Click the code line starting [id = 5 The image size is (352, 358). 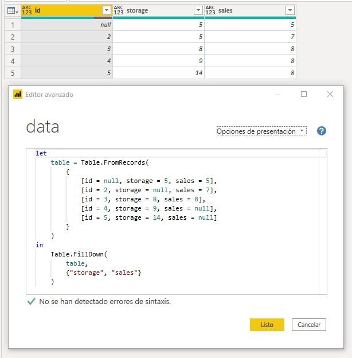point(148,217)
